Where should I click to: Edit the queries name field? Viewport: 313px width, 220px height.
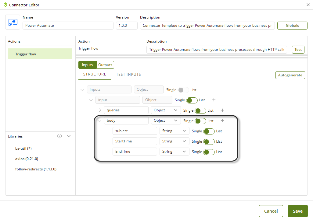126,110
